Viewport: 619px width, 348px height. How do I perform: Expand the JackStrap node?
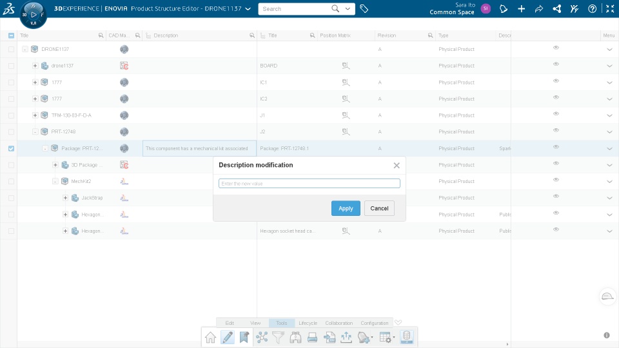point(66,198)
